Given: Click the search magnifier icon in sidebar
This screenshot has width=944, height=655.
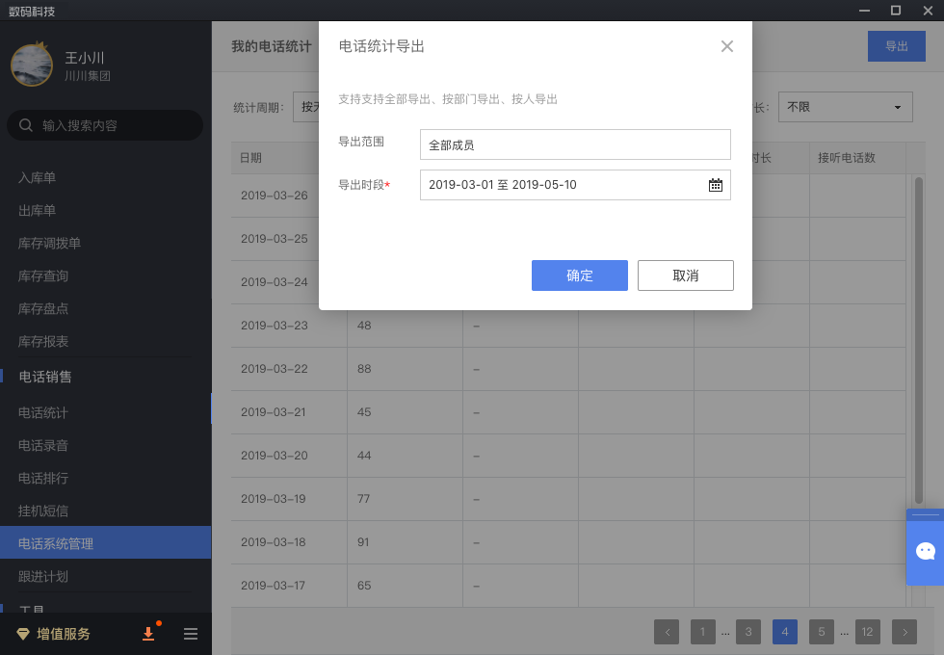Looking at the screenshot, I should coord(26,125).
